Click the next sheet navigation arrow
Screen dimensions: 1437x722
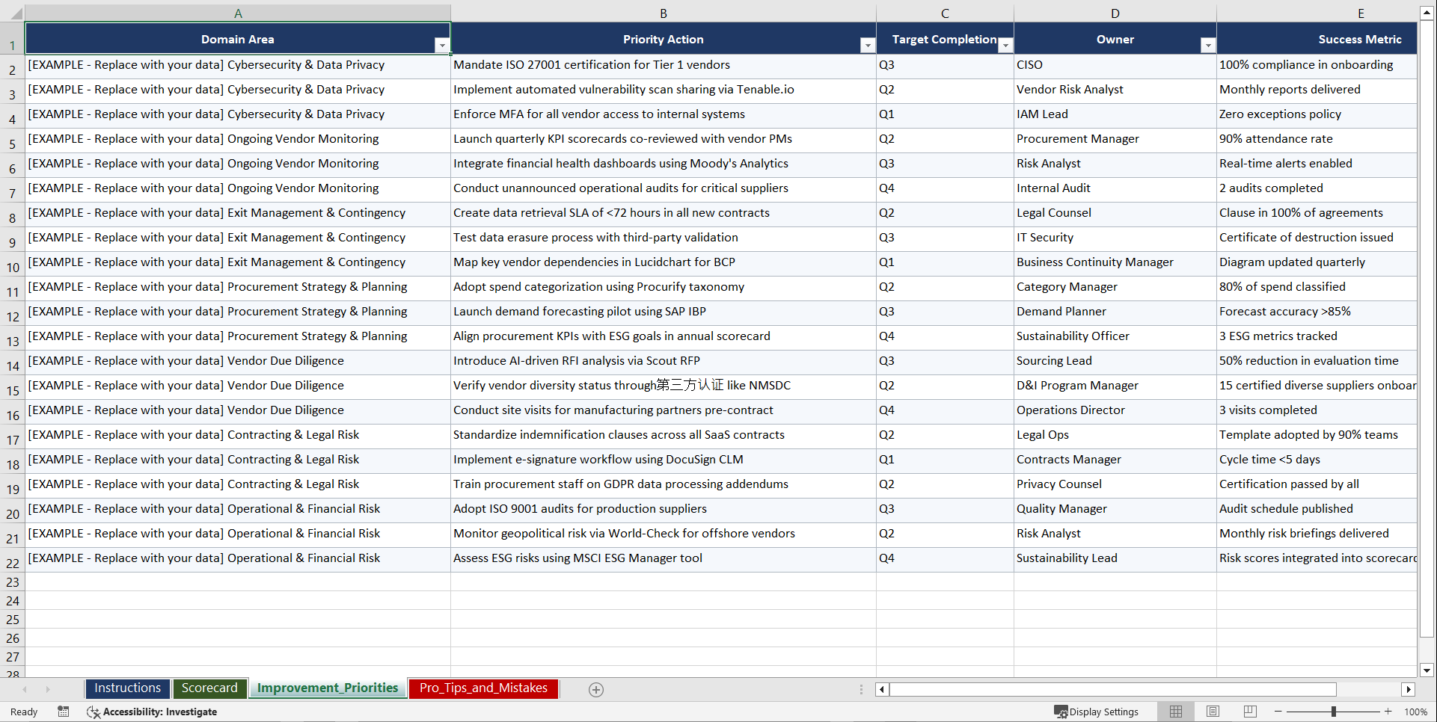47,689
